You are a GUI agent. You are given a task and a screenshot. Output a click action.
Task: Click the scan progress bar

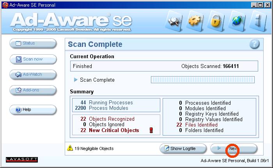point(203,80)
